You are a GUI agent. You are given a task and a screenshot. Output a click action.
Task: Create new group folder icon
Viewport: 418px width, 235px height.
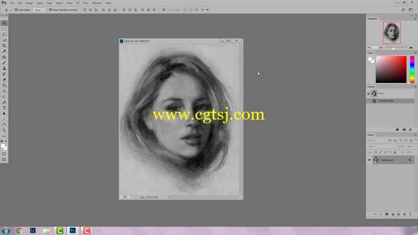pyautogui.click(x=399, y=214)
